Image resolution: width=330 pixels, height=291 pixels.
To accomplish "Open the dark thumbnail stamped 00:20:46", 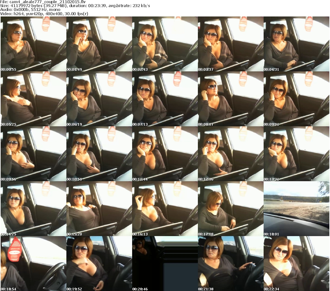I will 165,264.
